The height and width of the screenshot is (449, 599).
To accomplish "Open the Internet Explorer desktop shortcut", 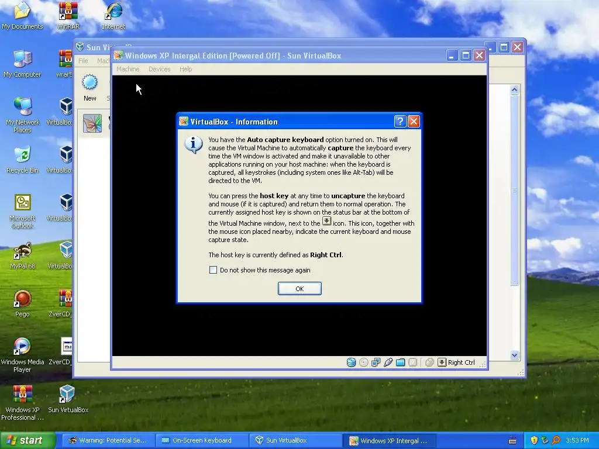I will tap(113, 15).
